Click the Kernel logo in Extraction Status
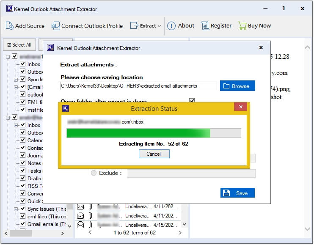314x245 pixels. click(66, 108)
